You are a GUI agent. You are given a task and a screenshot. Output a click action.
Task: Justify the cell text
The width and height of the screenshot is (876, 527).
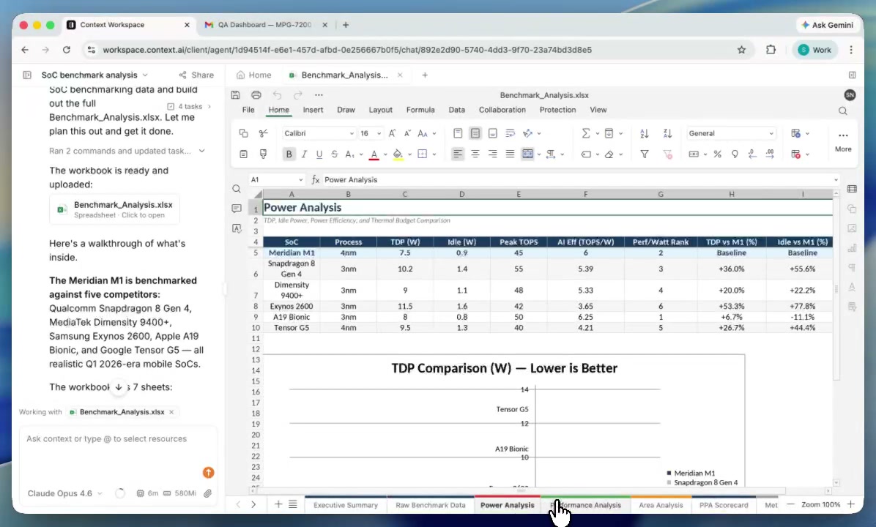click(510, 154)
